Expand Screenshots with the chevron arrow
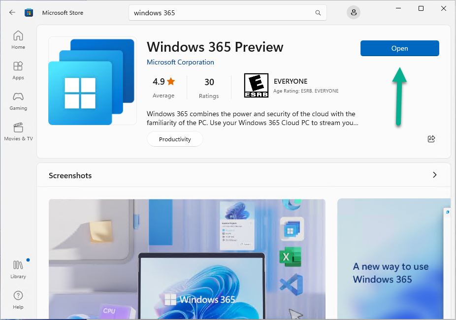The width and height of the screenshot is (456, 320). click(434, 175)
